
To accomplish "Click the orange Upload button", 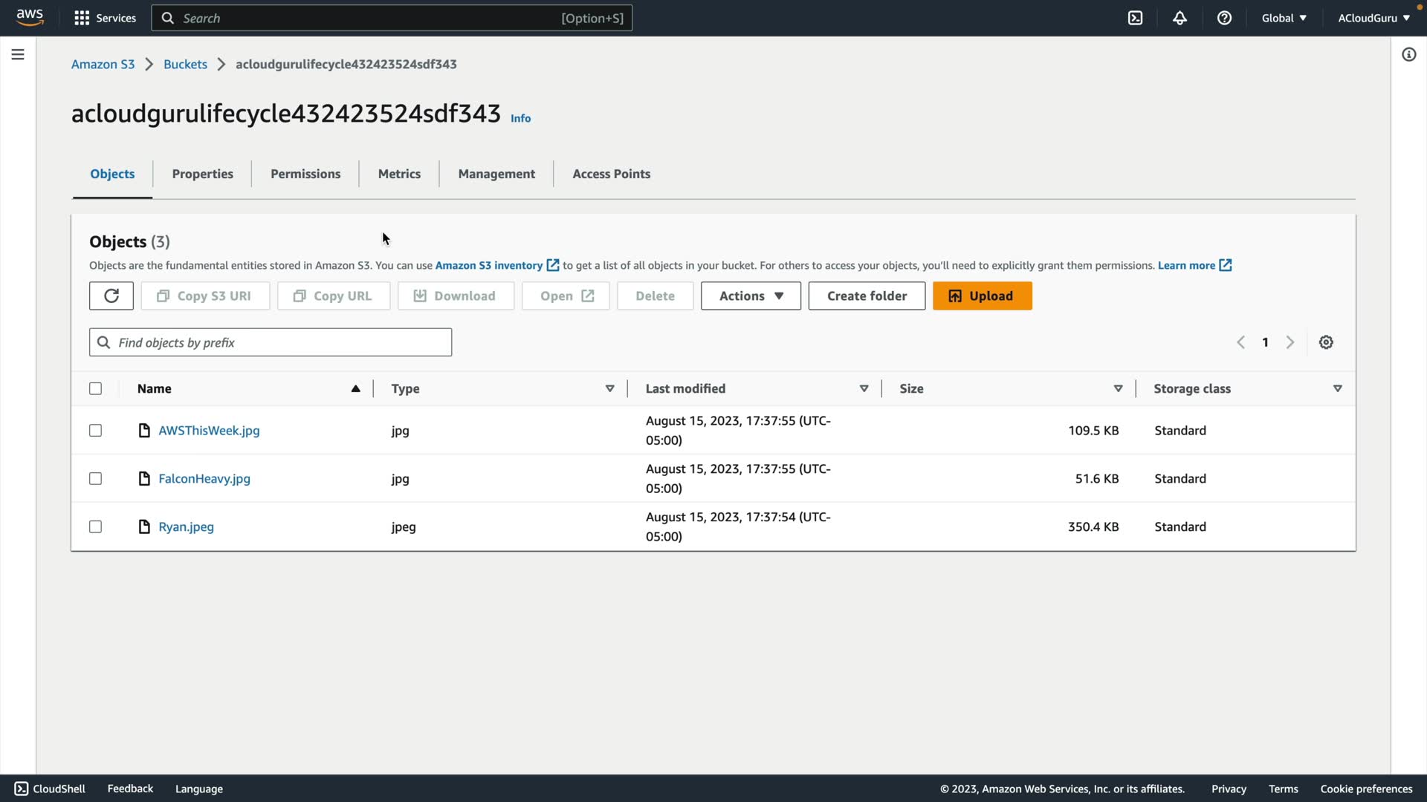I will click(x=982, y=296).
